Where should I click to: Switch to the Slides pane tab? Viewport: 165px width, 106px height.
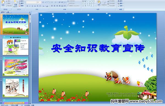[x=3, y=12]
